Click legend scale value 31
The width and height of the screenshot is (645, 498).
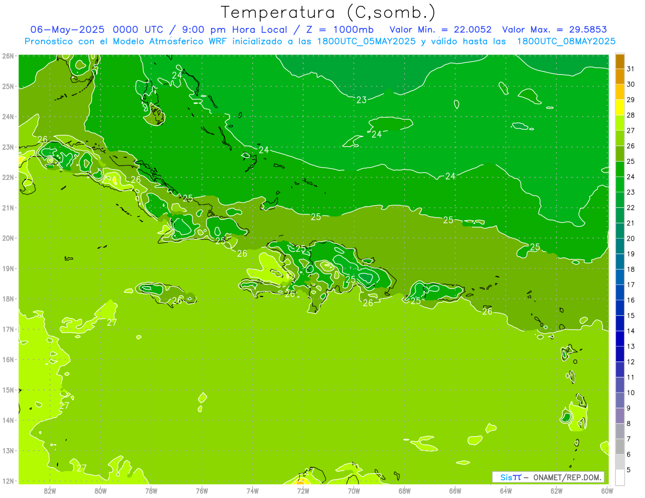coord(630,69)
